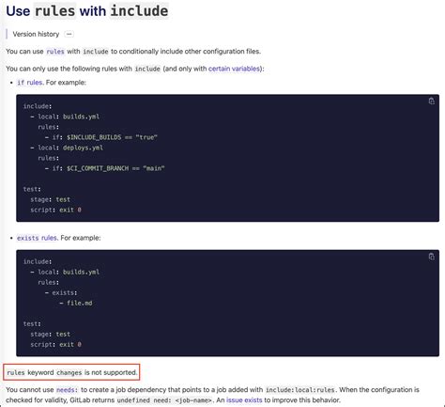
Task: Click the local: deploys.yml code line
Action: point(67,148)
